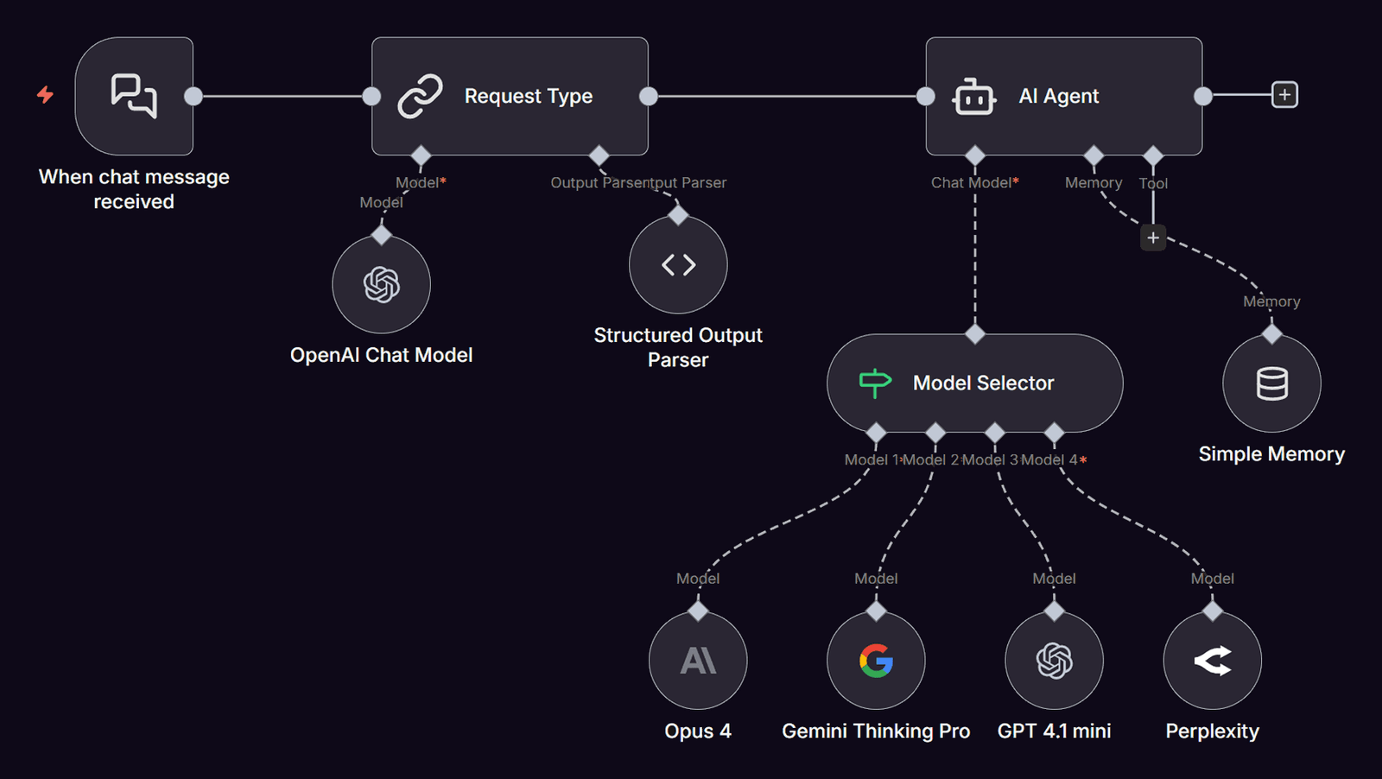This screenshot has height=779, width=1382.
Task: Click the AI Agent Memory diamond connector
Action: [1094, 155]
